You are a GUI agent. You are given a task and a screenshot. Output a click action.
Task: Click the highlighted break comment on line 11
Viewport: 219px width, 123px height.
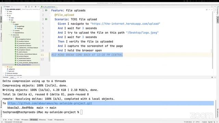tap(87, 55)
